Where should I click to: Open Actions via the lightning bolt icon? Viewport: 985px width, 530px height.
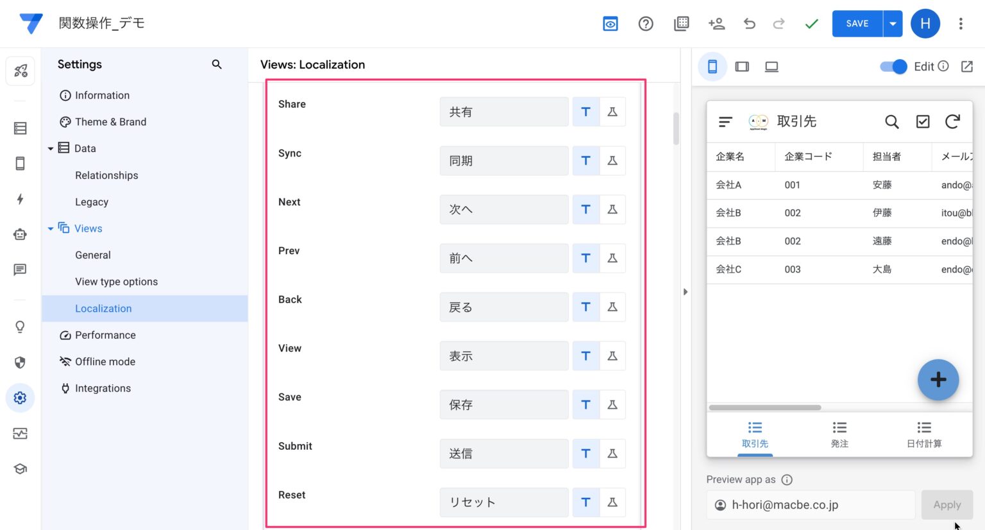[20, 199]
